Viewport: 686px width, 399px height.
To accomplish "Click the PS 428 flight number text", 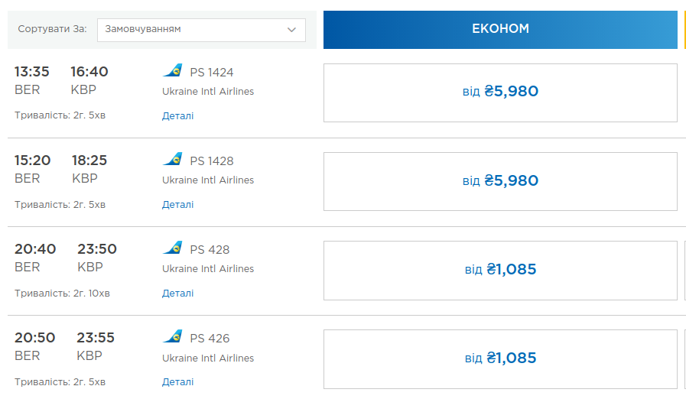I will click(x=210, y=250).
